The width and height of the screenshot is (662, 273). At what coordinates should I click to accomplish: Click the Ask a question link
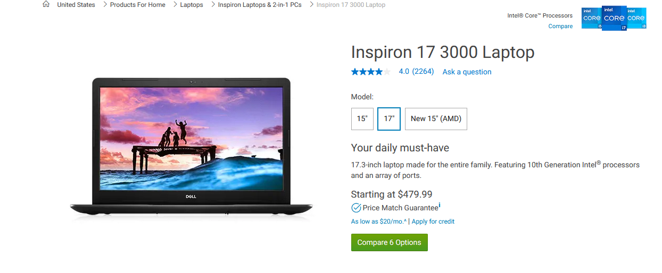point(467,72)
